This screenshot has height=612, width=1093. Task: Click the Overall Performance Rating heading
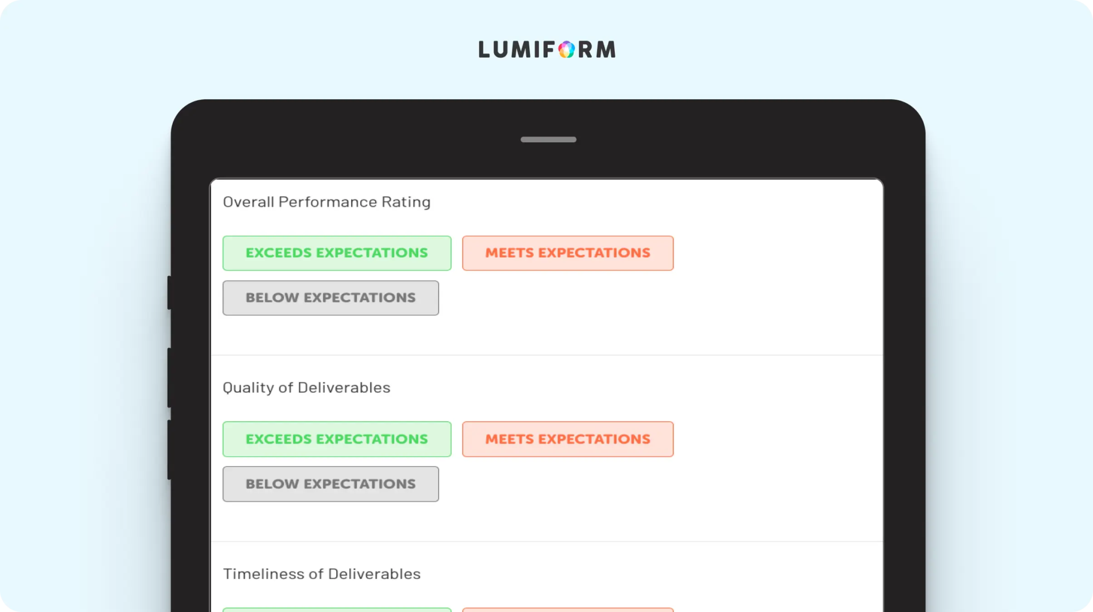click(327, 202)
